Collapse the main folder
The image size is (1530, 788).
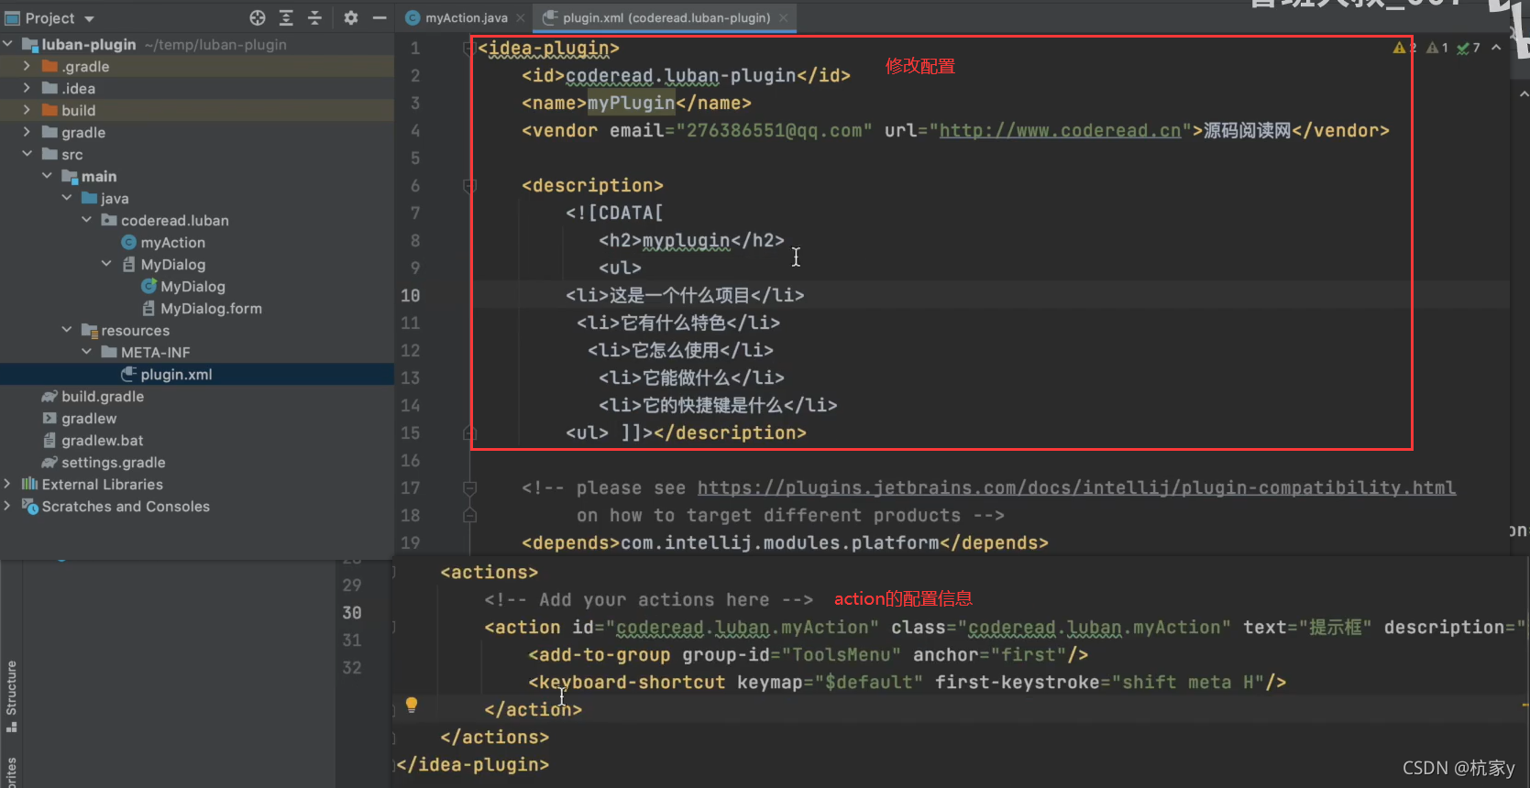pyautogui.click(x=47, y=176)
